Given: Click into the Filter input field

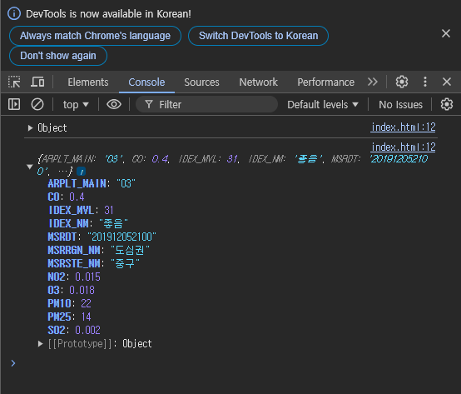Looking at the screenshot, I should 206,104.
